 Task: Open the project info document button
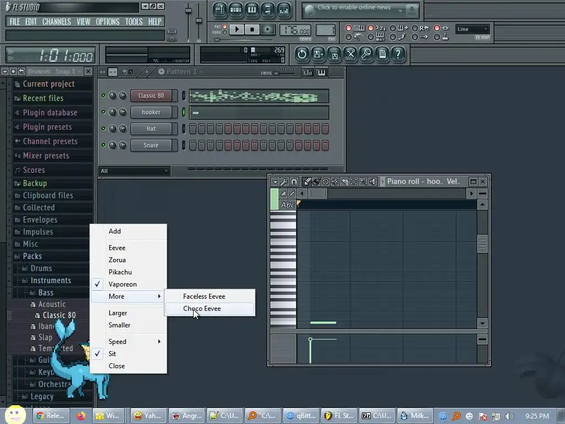point(382,55)
